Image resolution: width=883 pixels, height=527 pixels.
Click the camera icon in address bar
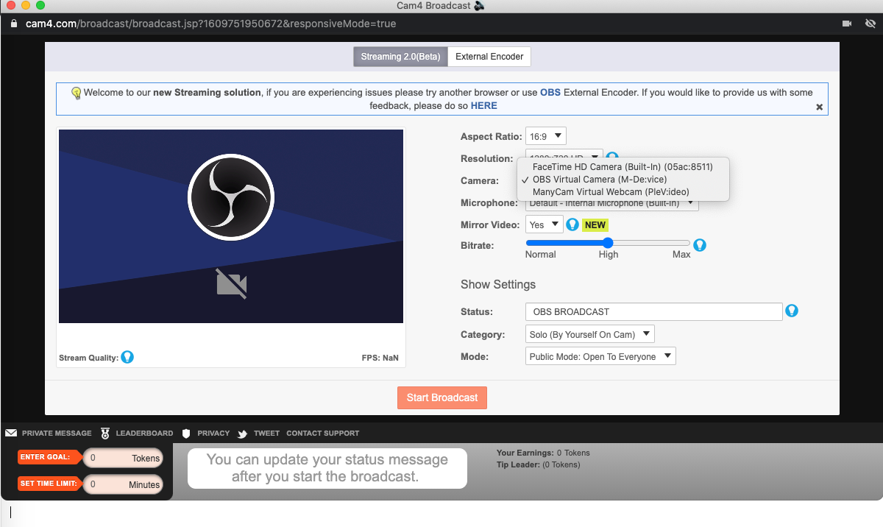[x=847, y=24]
